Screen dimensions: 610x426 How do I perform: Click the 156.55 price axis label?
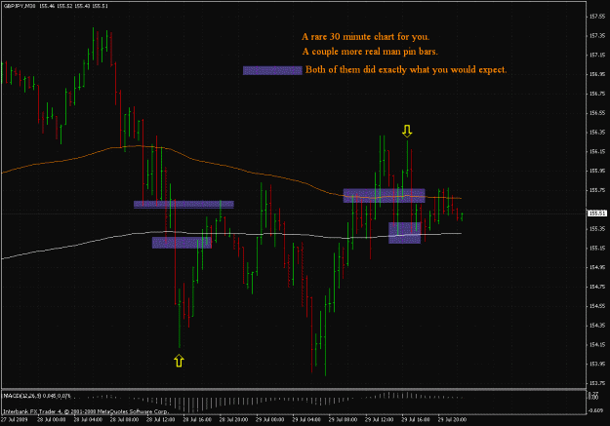[x=597, y=113]
